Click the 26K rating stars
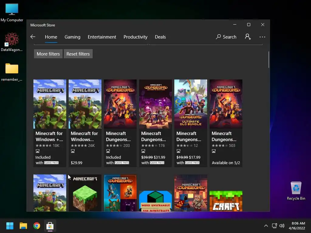Viewport: 311px width, 233px height. click(x=79, y=146)
